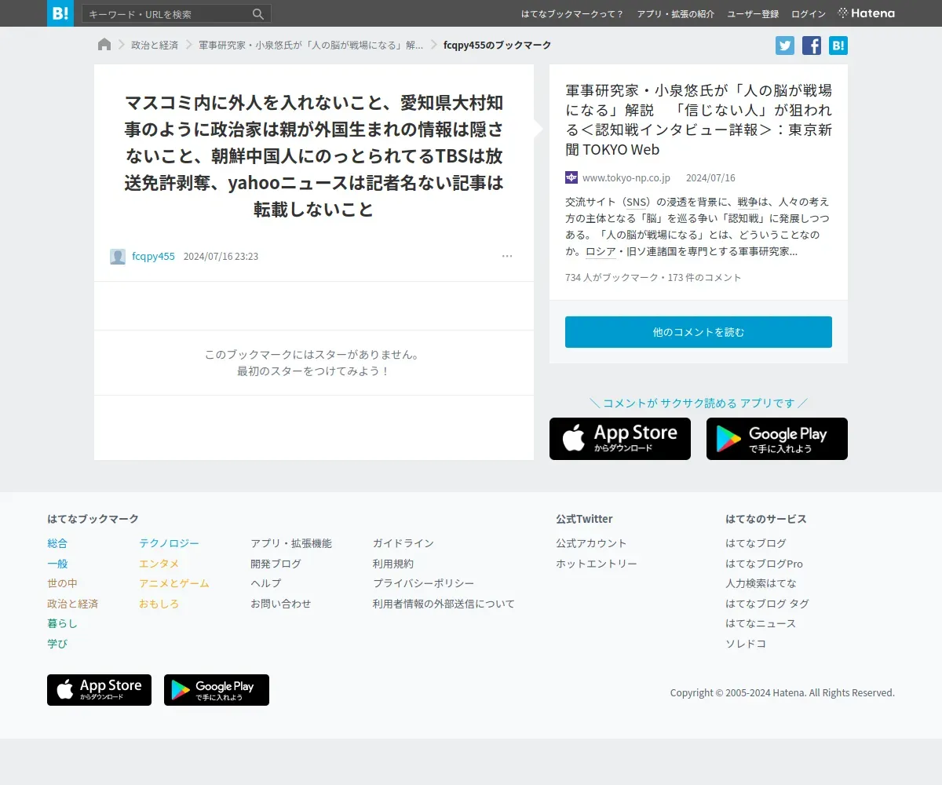Open the three-dot menu for fcqpy455's comment
942x785 pixels.
(x=507, y=256)
